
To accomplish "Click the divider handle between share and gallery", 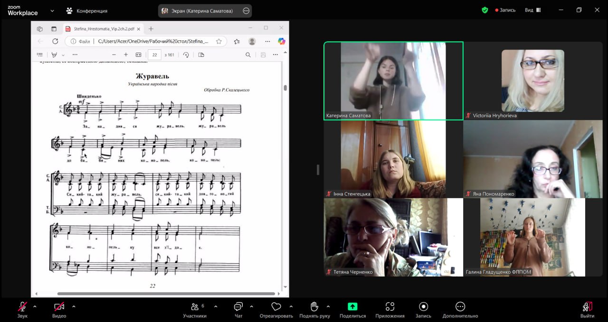I will pos(318,169).
